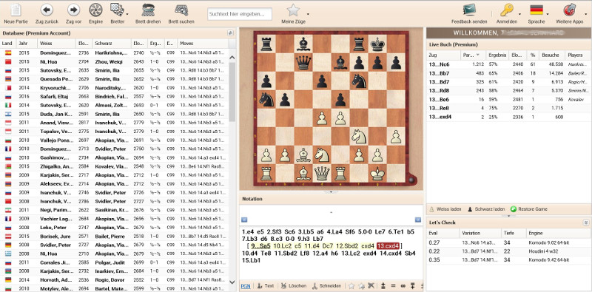Click scroll down arrow of database list
The image size is (592, 292).
232,282
